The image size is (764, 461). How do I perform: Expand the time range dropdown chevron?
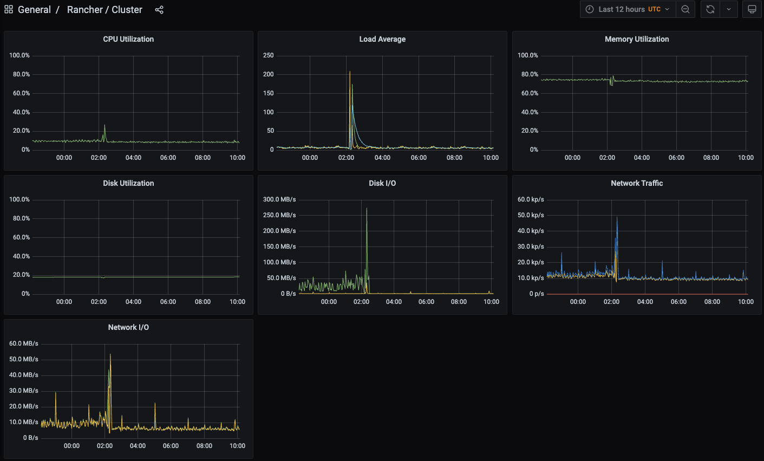coord(667,9)
